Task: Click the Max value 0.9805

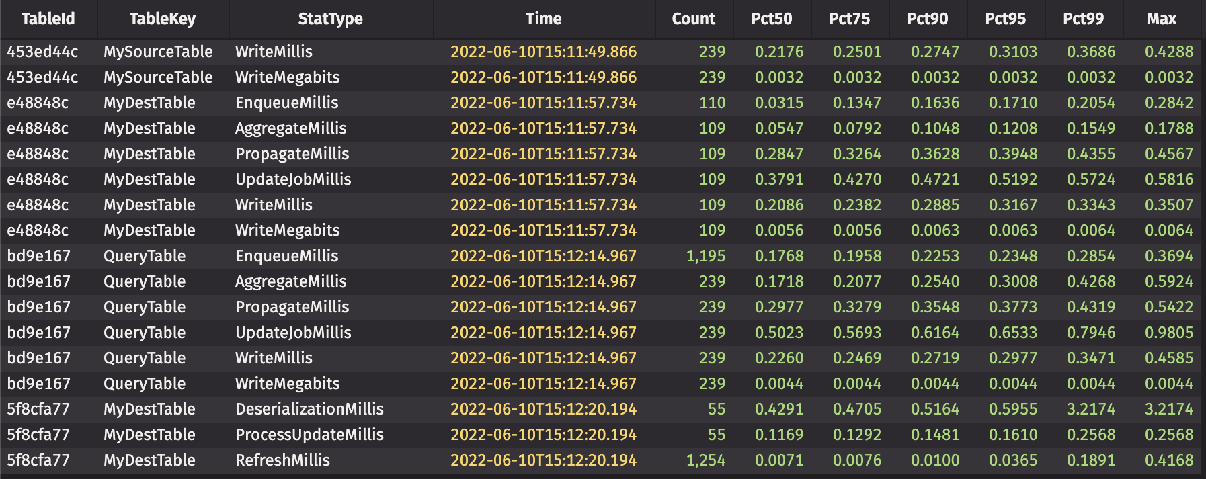Action: (1169, 333)
